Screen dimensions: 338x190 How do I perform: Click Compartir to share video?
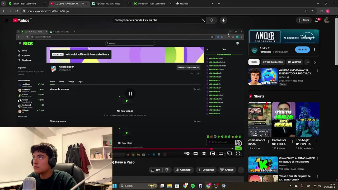[183, 170]
